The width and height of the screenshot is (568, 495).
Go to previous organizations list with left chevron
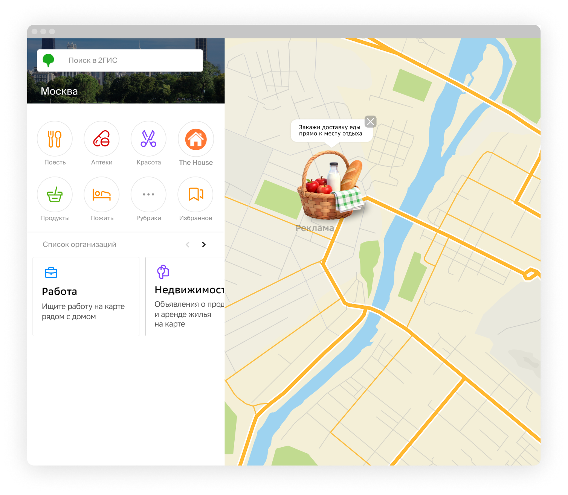click(188, 245)
